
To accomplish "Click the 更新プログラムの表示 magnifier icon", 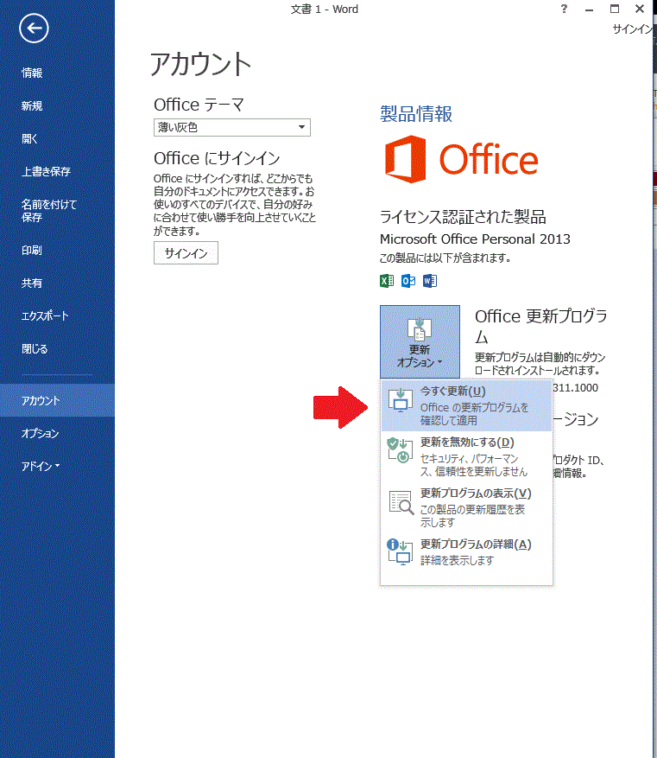I will pos(401,502).
